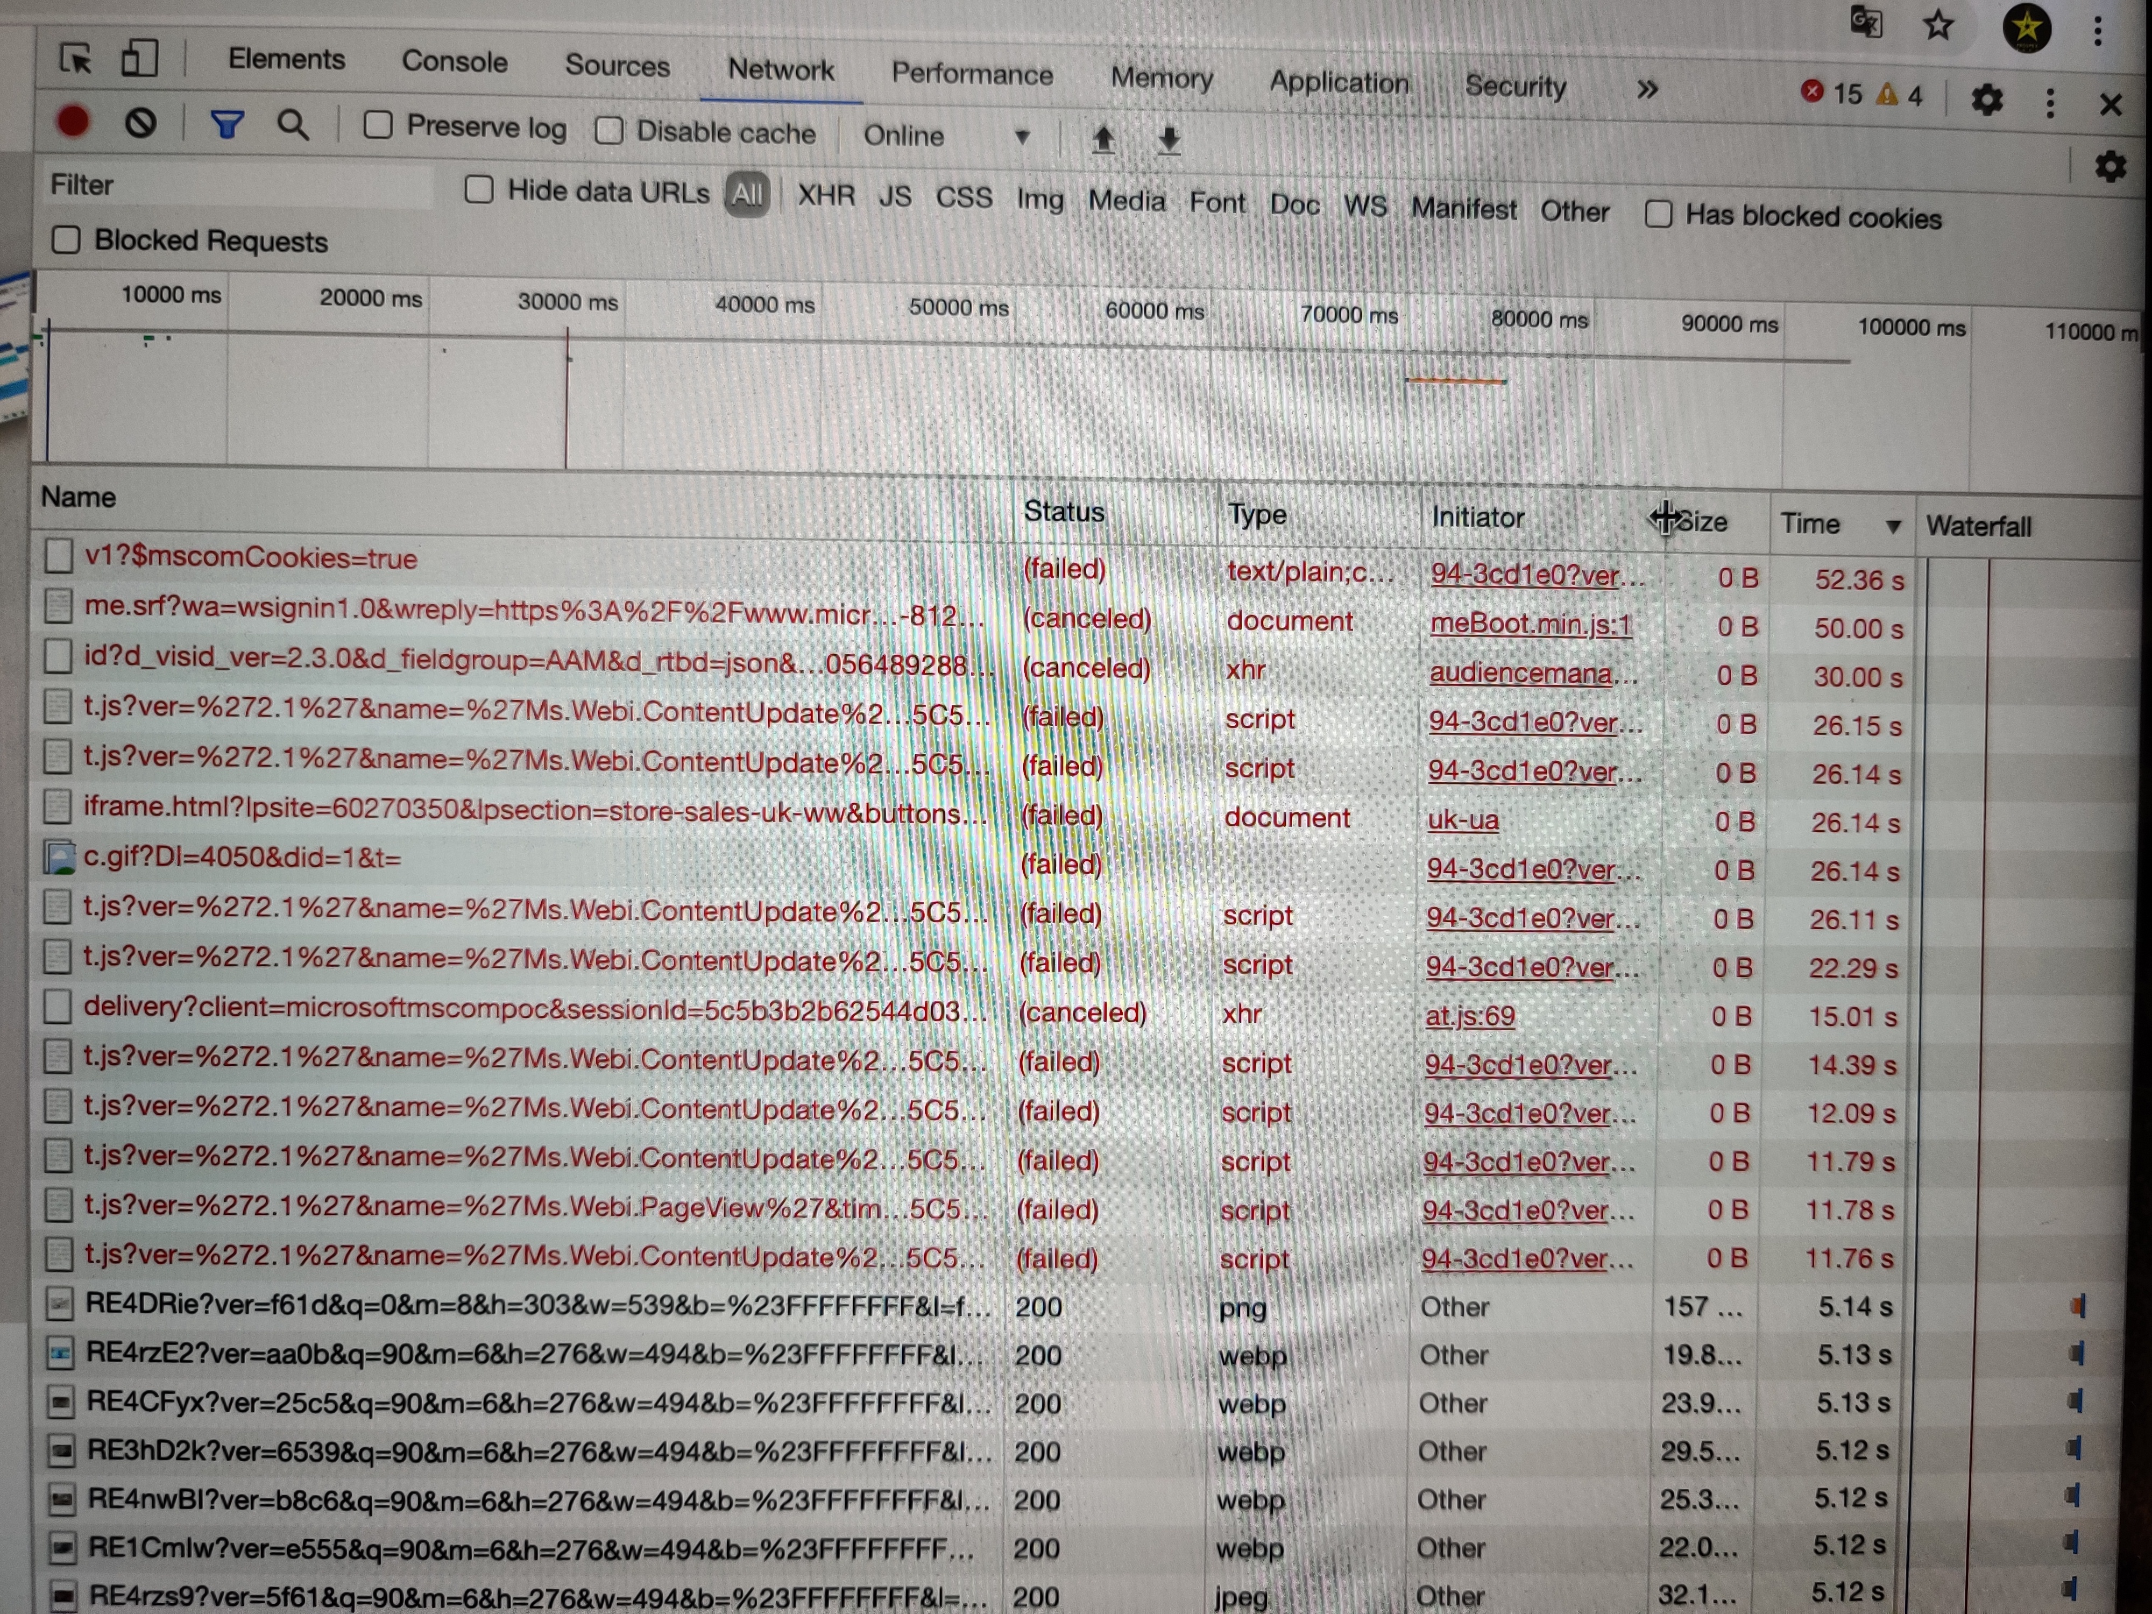Select request RE4DRie?ver=f61d png row
This screenshot has width=2152, height=1614.
click(973, 1306)
